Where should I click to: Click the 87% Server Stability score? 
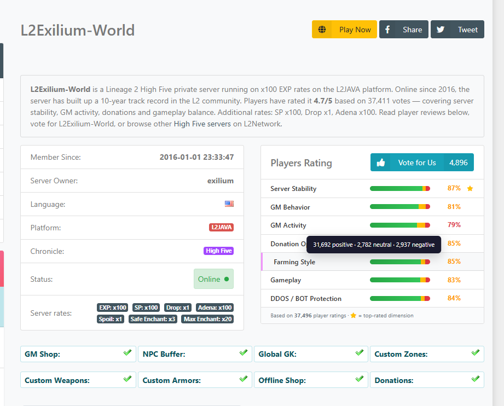454,188
